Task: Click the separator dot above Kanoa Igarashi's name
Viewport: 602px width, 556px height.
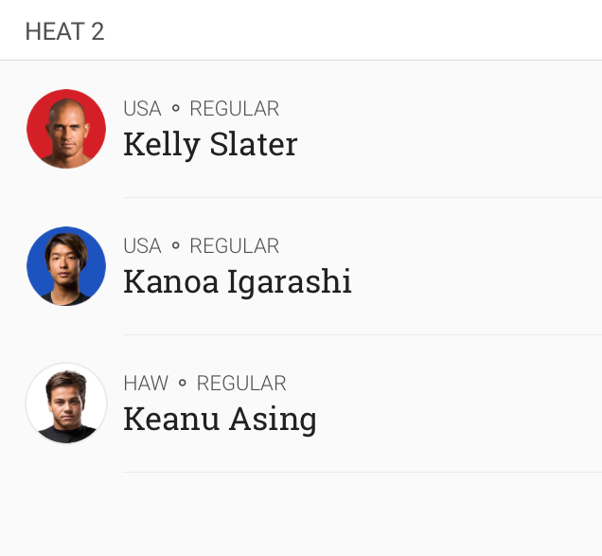Action: [x=175, y=246]
